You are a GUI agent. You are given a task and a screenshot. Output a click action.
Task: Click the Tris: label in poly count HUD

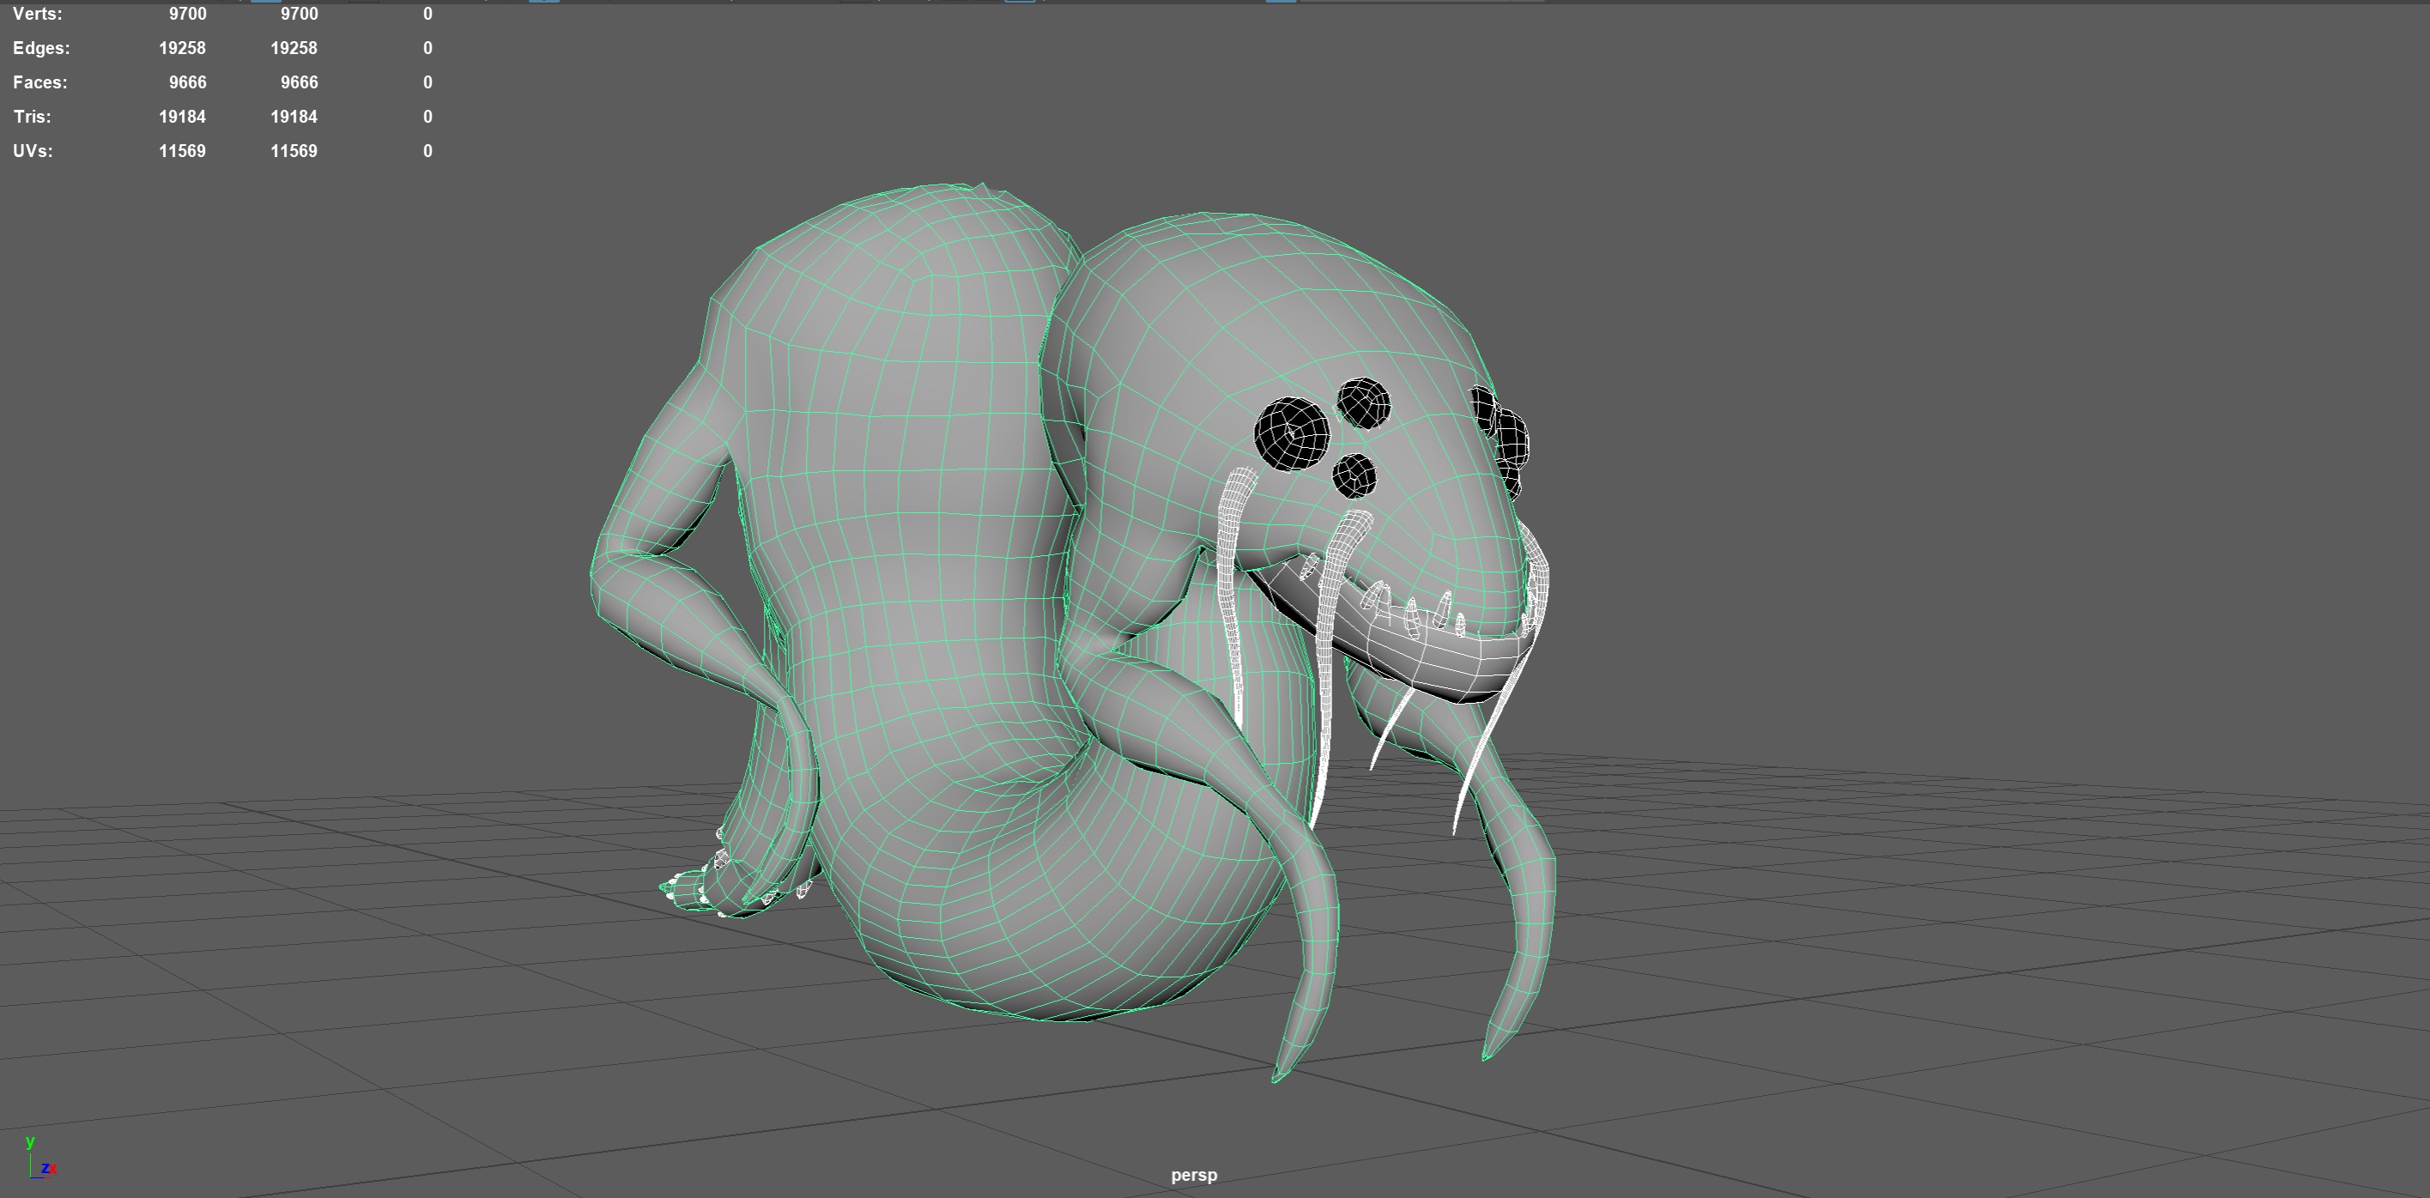[32, 117]
